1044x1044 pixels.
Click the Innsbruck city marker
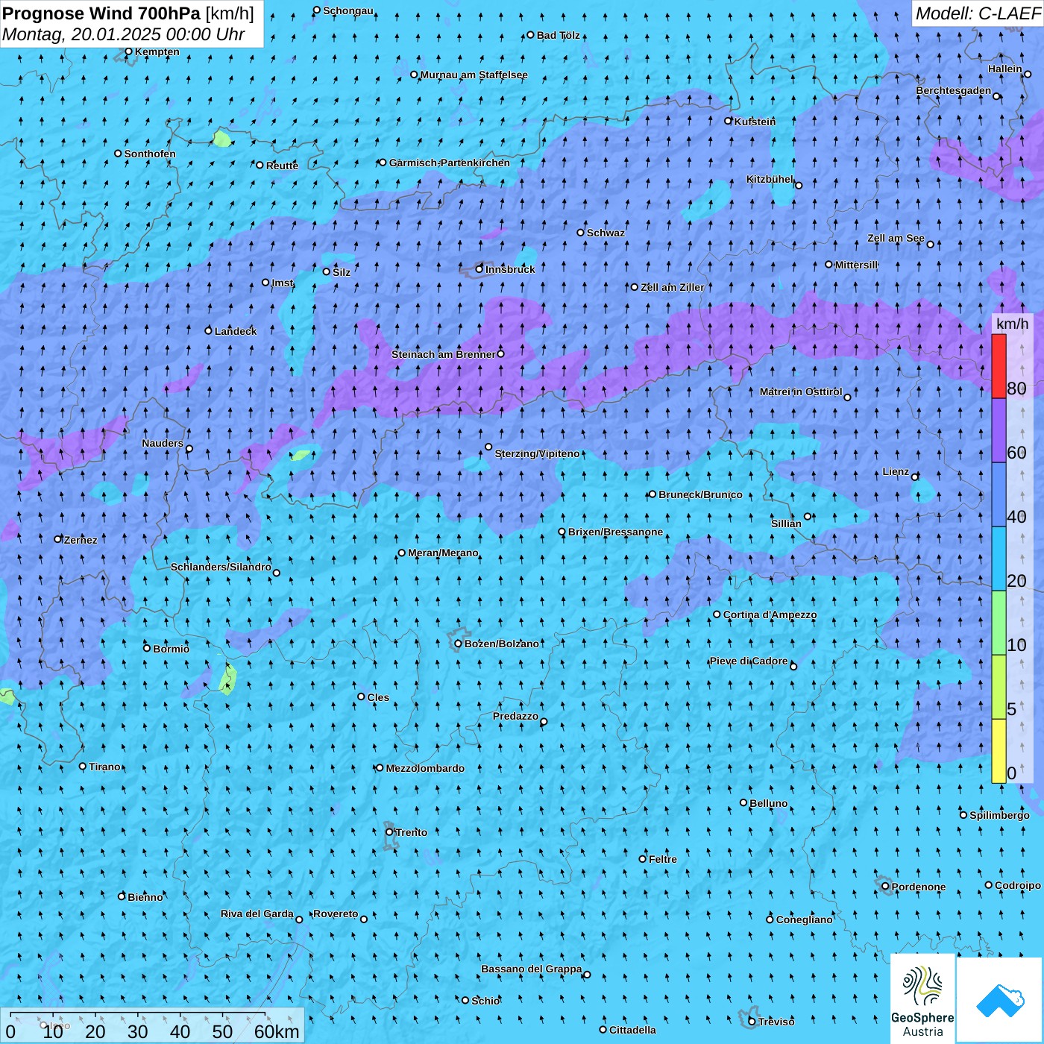click(x=479, y=269)
